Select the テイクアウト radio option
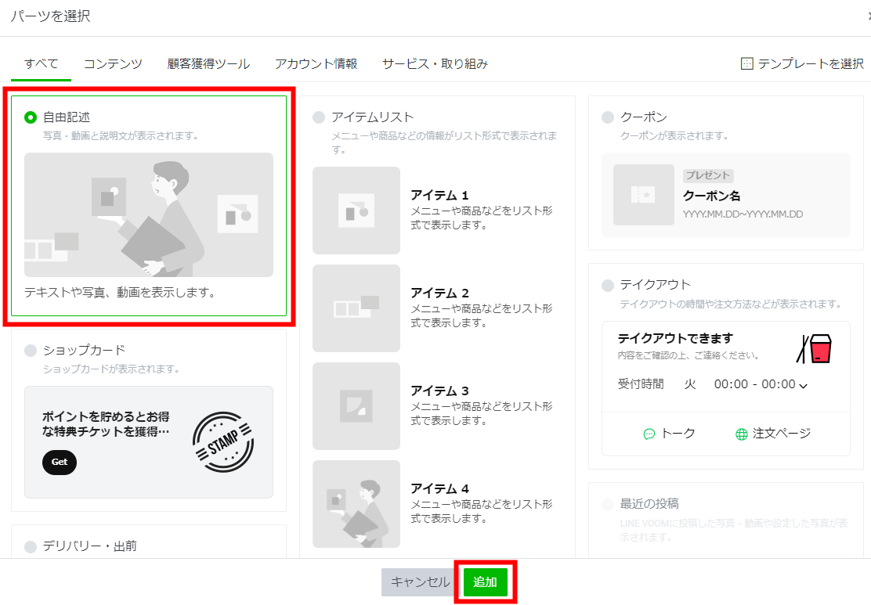This screenshot has height=605, width=871. click(x=608, y=285)
